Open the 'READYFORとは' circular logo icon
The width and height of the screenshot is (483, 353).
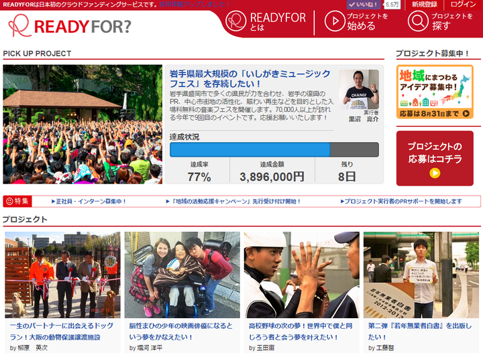pos(235,21)
